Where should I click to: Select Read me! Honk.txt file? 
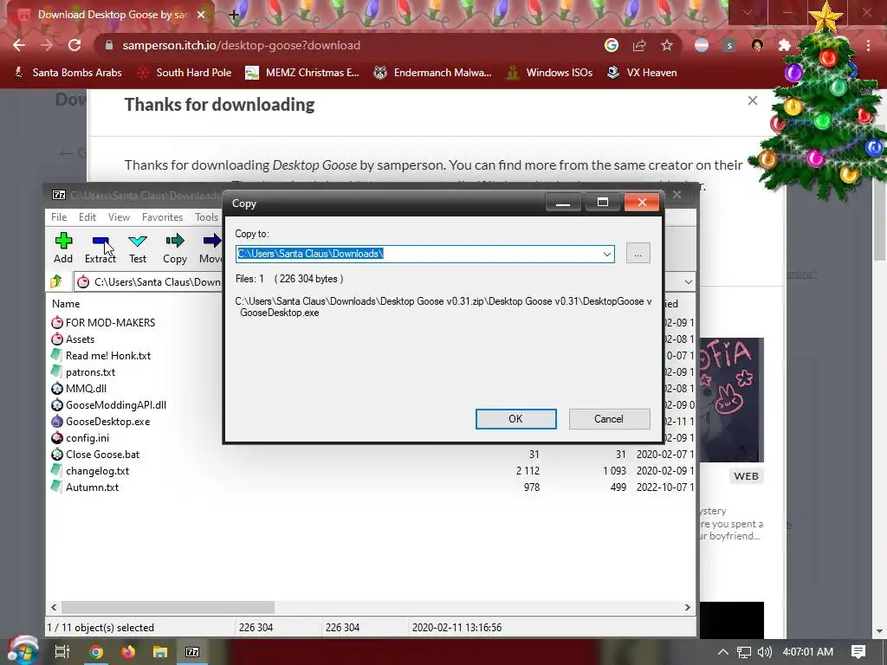(100, 356)
